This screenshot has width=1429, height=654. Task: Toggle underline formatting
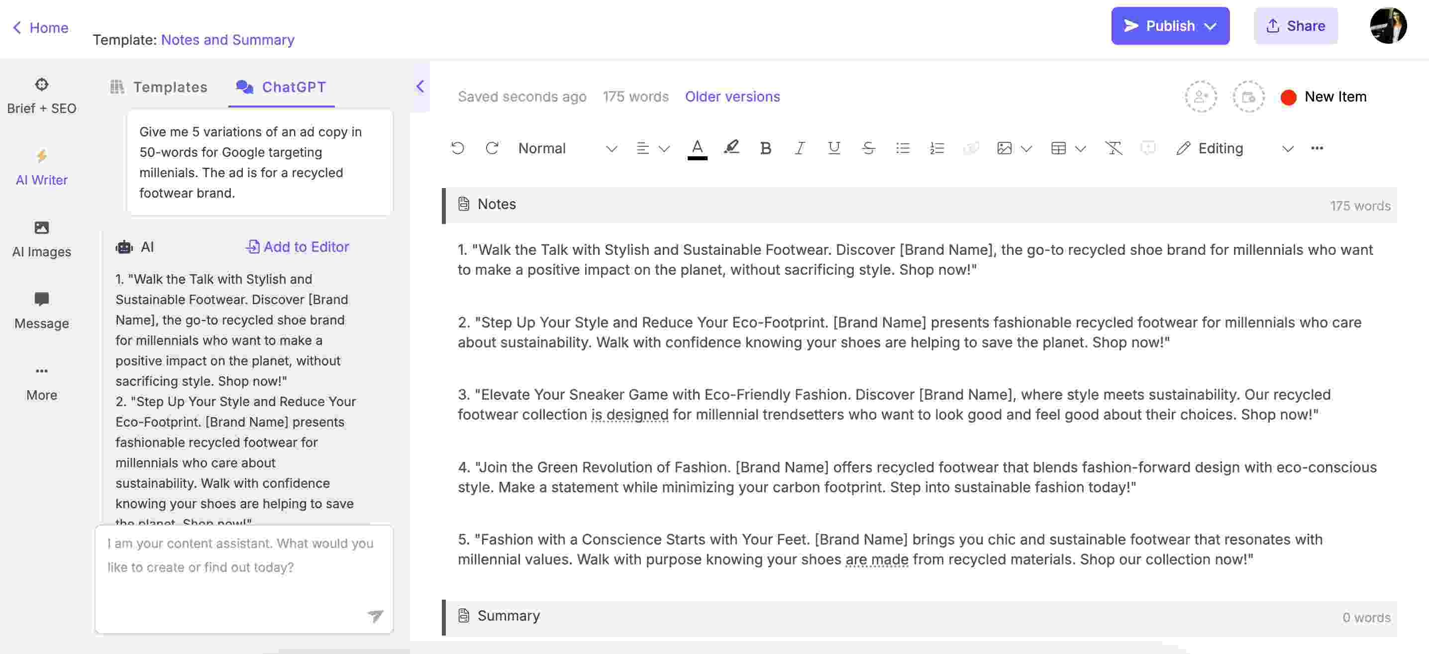click(833, 148)
